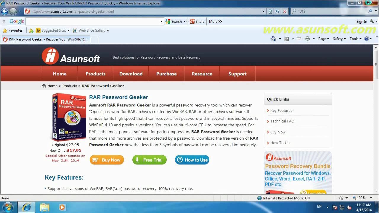Open the search provider dropdown arrow
The image size is (379, 213).
click(377, 11)
